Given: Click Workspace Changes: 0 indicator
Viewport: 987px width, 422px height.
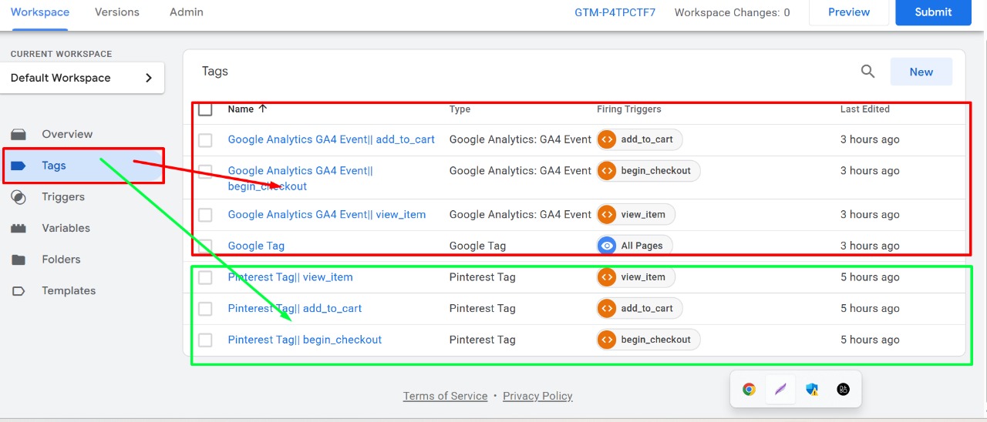Looking at the screenshot, I should coord(733,12).
